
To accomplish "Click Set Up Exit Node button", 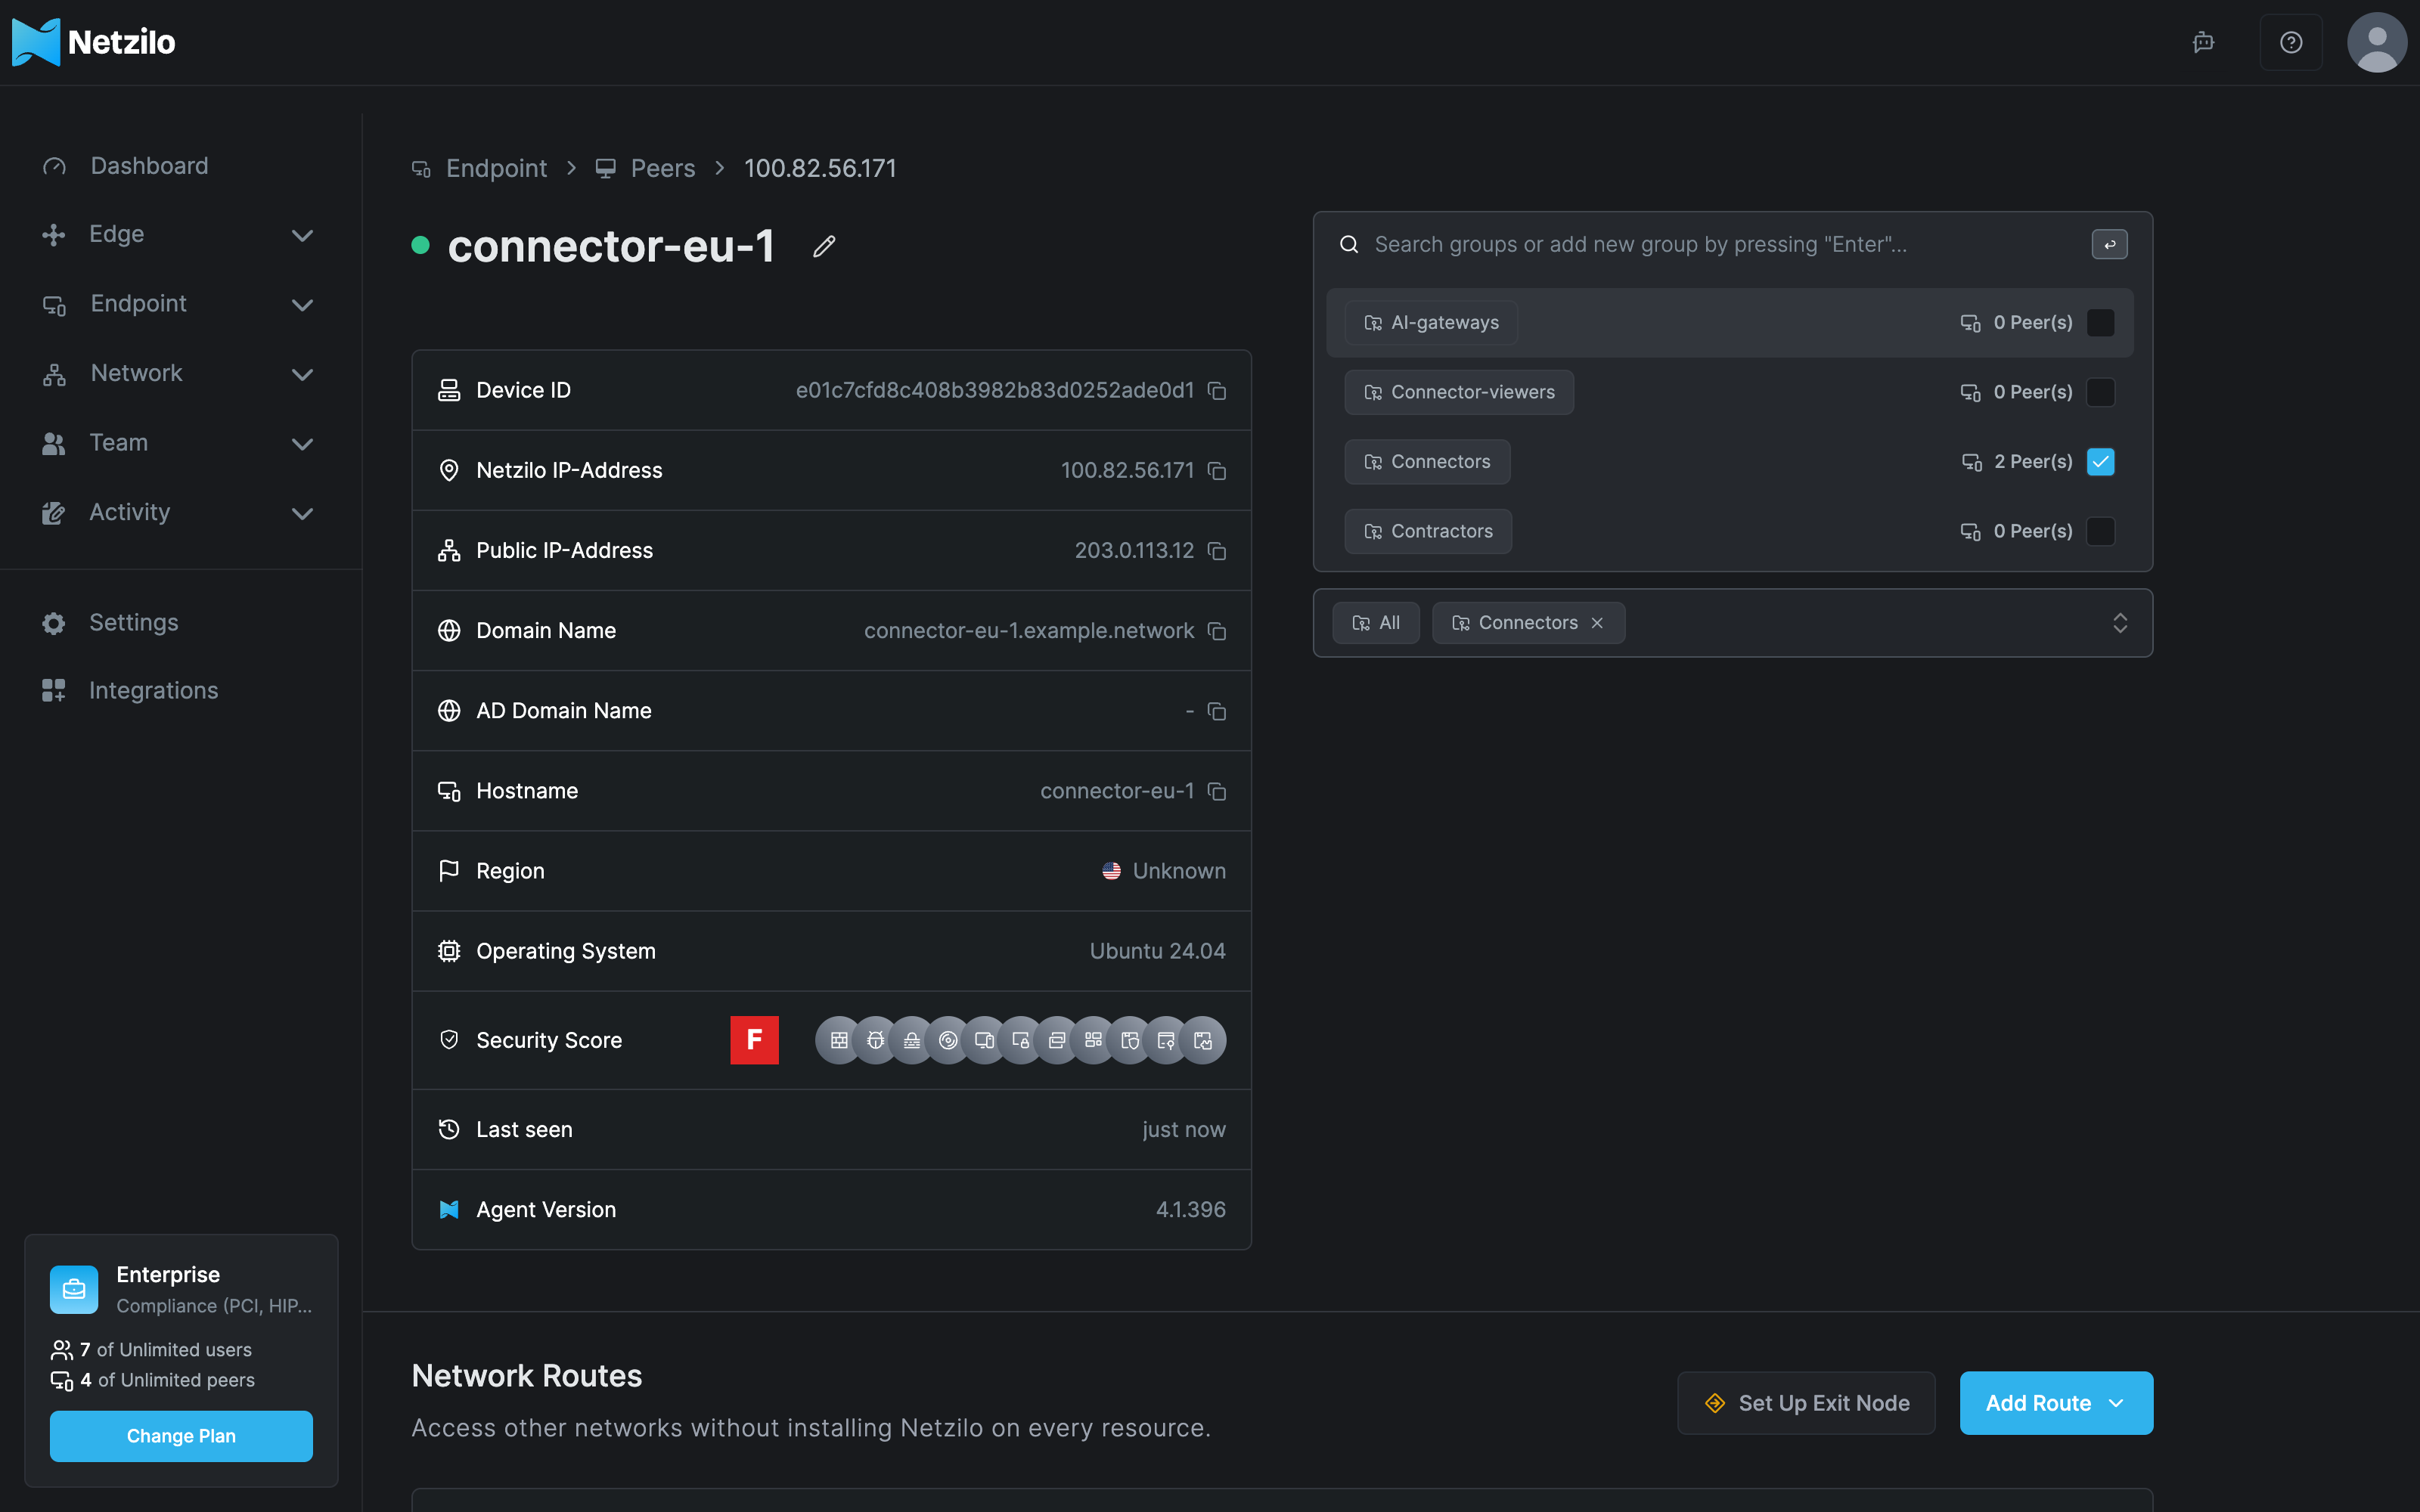I will [x=1806, y=1403].
